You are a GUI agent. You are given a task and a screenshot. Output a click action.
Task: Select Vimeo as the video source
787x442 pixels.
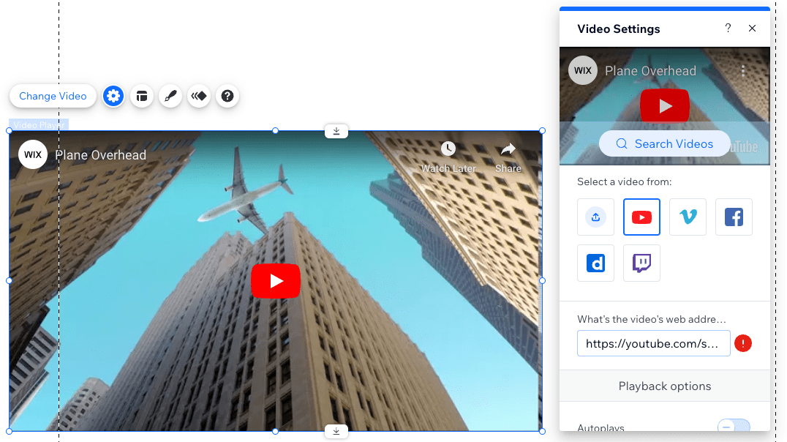click(x=688, y=217)
